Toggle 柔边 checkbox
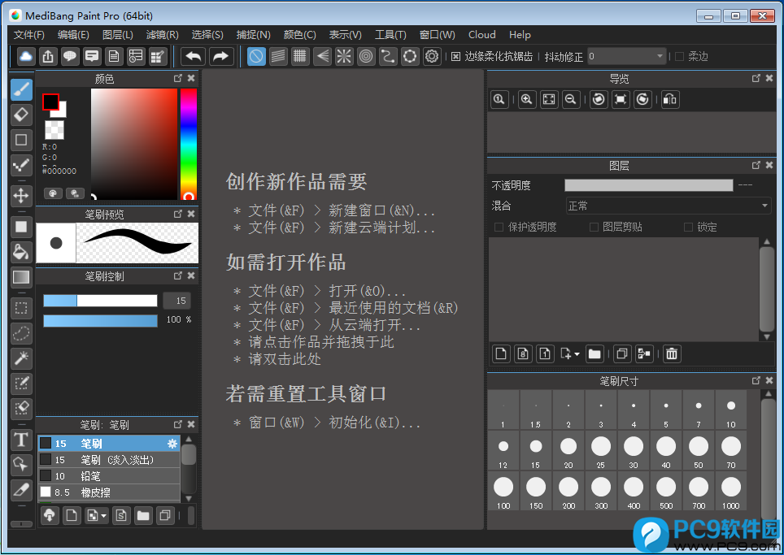This screenshot has width=784, height=555. [680, 56]
